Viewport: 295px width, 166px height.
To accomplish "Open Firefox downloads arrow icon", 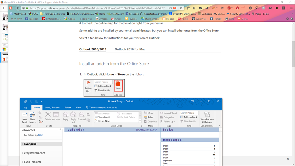I will 207,8.
